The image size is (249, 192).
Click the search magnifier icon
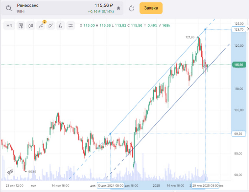(9, 8)
